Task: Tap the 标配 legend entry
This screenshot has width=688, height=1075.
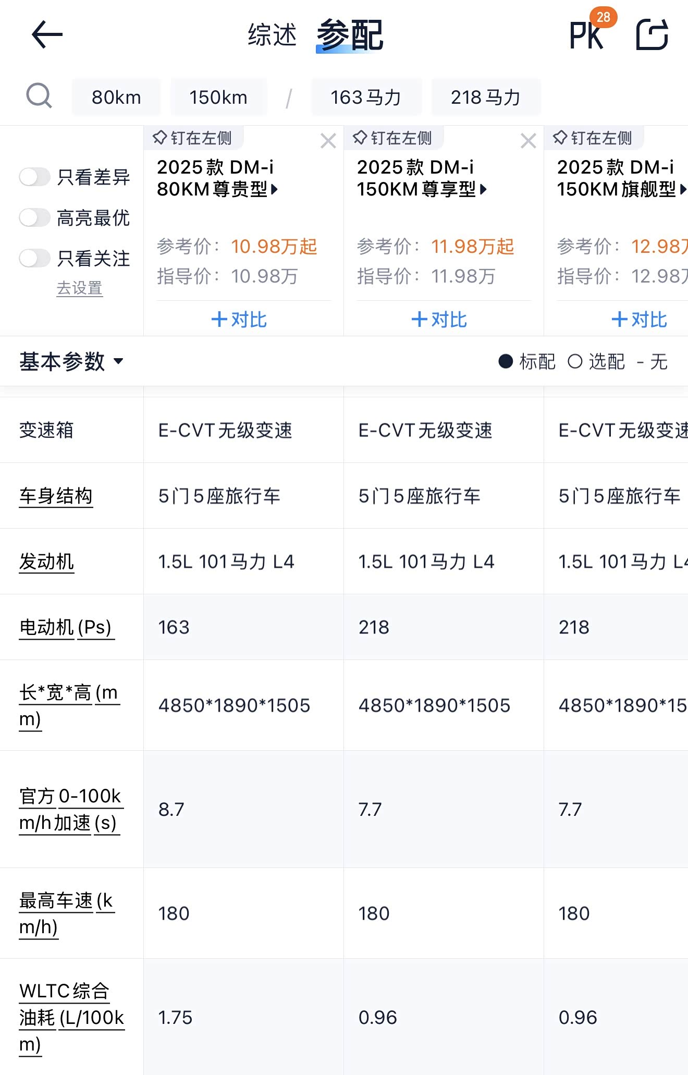Action: click(527, 361)
